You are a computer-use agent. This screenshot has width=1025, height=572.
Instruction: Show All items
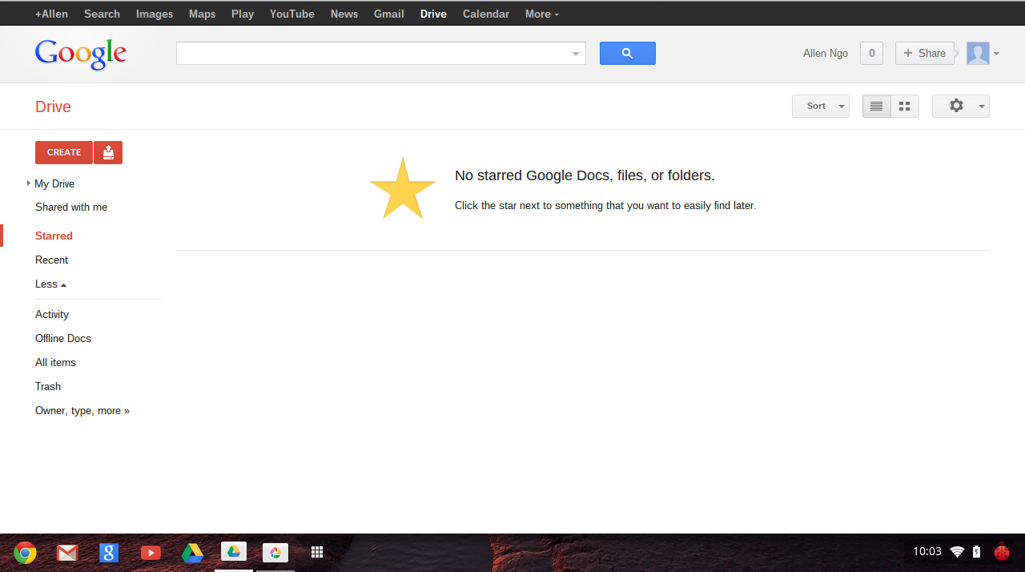coord(55,363)
